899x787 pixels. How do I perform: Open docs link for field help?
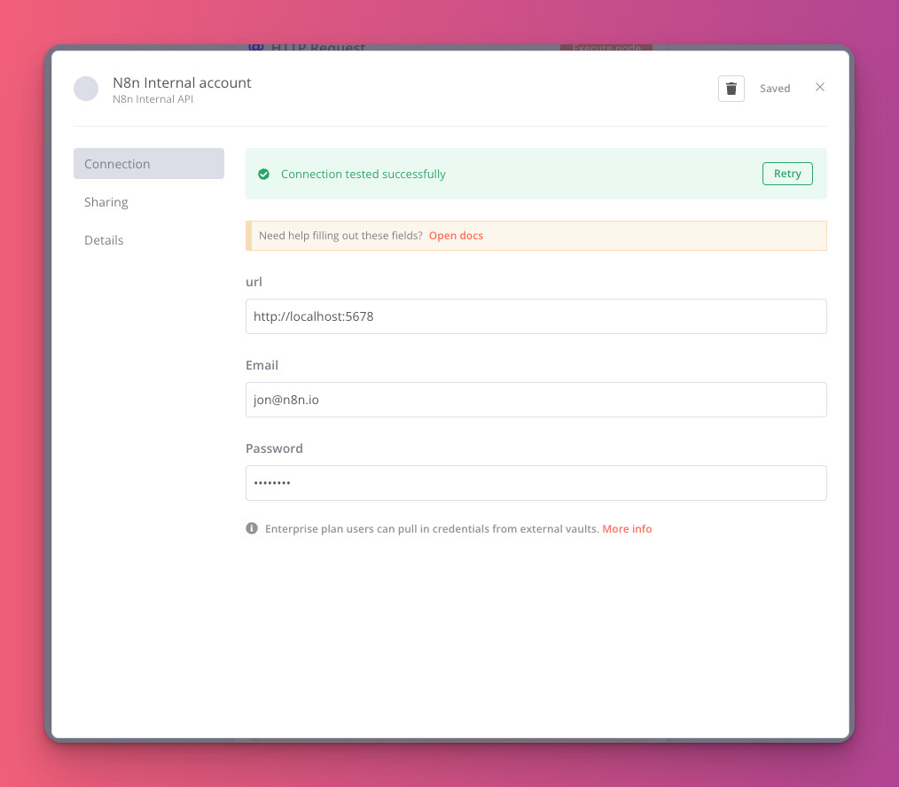tap(456, 236)
